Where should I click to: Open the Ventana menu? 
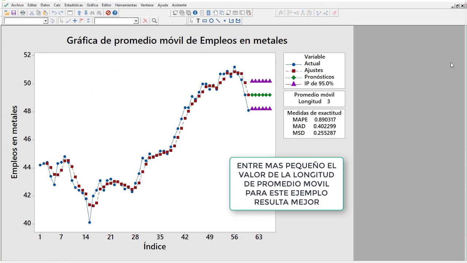(x=147, y=5)
